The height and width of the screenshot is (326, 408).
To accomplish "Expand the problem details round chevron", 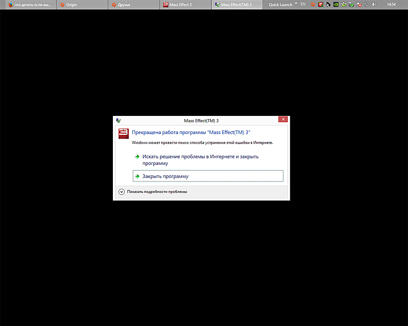I will [121, 192].
